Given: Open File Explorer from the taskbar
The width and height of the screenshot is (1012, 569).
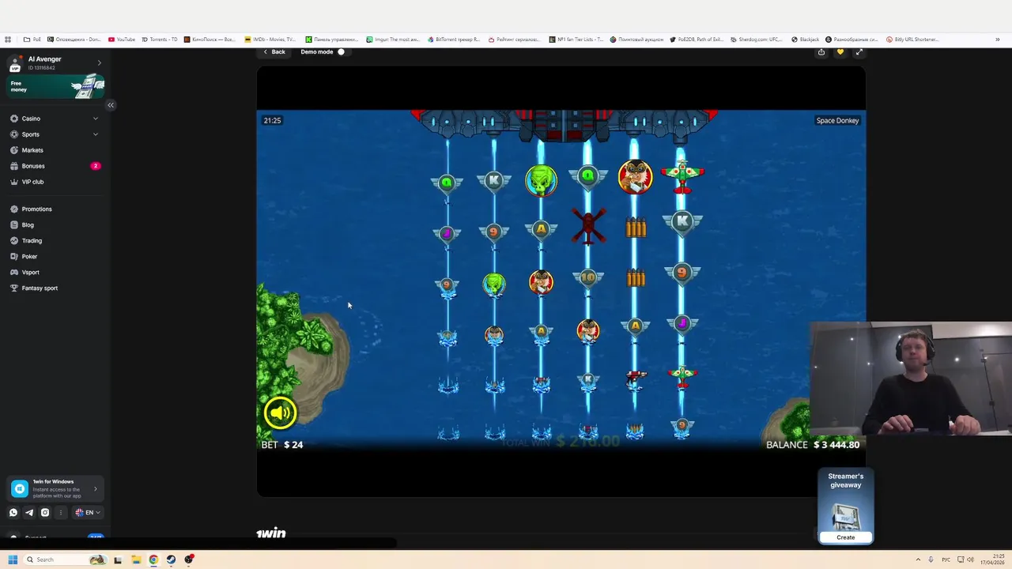Looking at the screenshot, I should [136, 560].
